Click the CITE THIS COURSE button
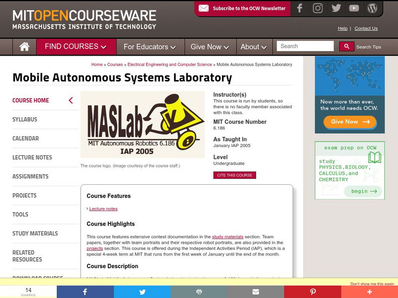Image resolution: width=398 pixels, height=298 pixels. tap(234, 175)
